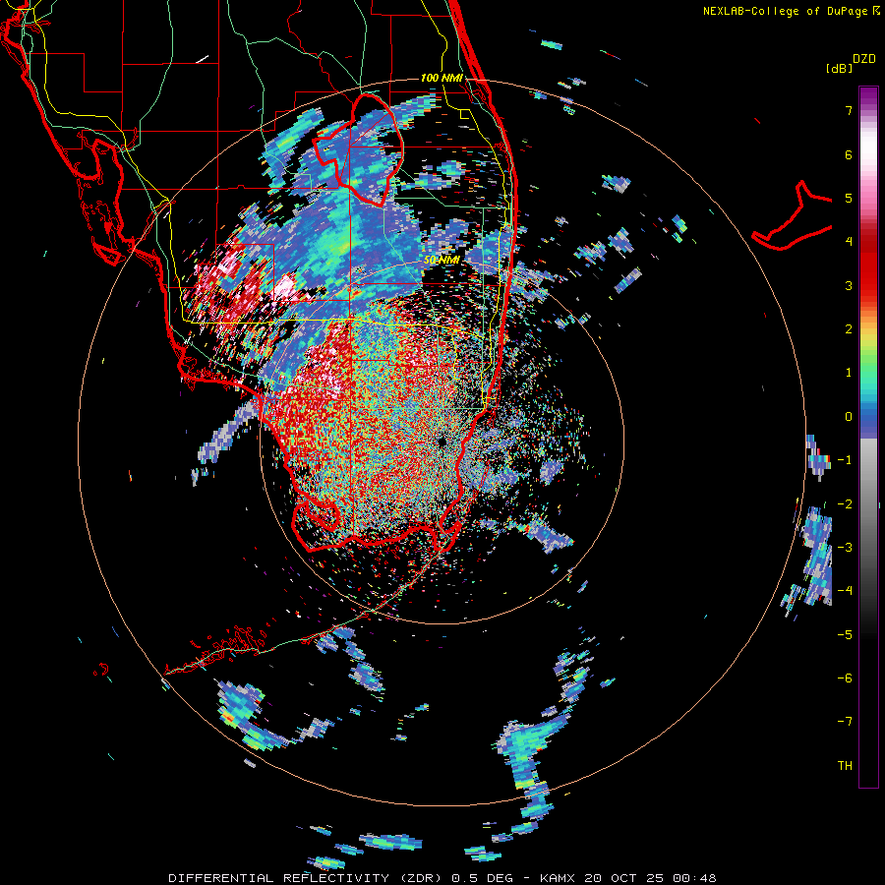Click the scale value 2
This screenshot has width=885, height=885.
pyautogui.click(x=849, y=329)
